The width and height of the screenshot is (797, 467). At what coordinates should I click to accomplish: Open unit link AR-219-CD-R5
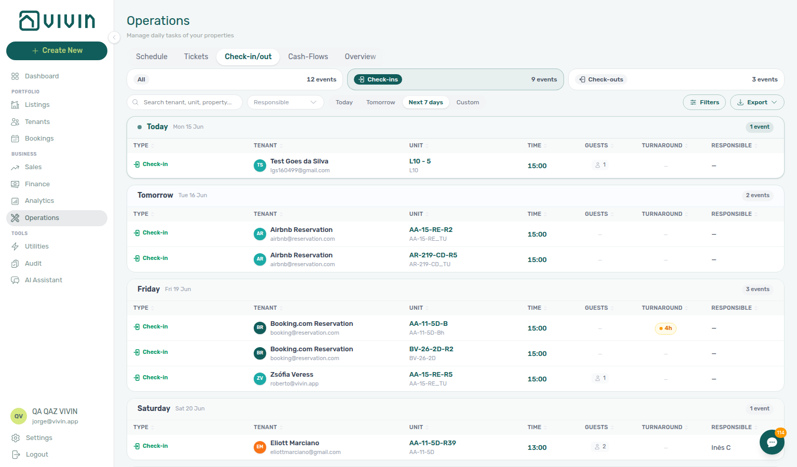[433, 255]
